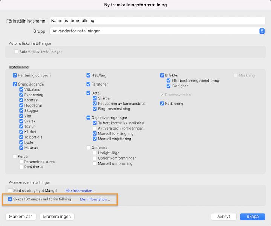Check Stöd skjutreglaget Mängd option
The height and width of the screenshot is (226, 271).
click(10, 191)
